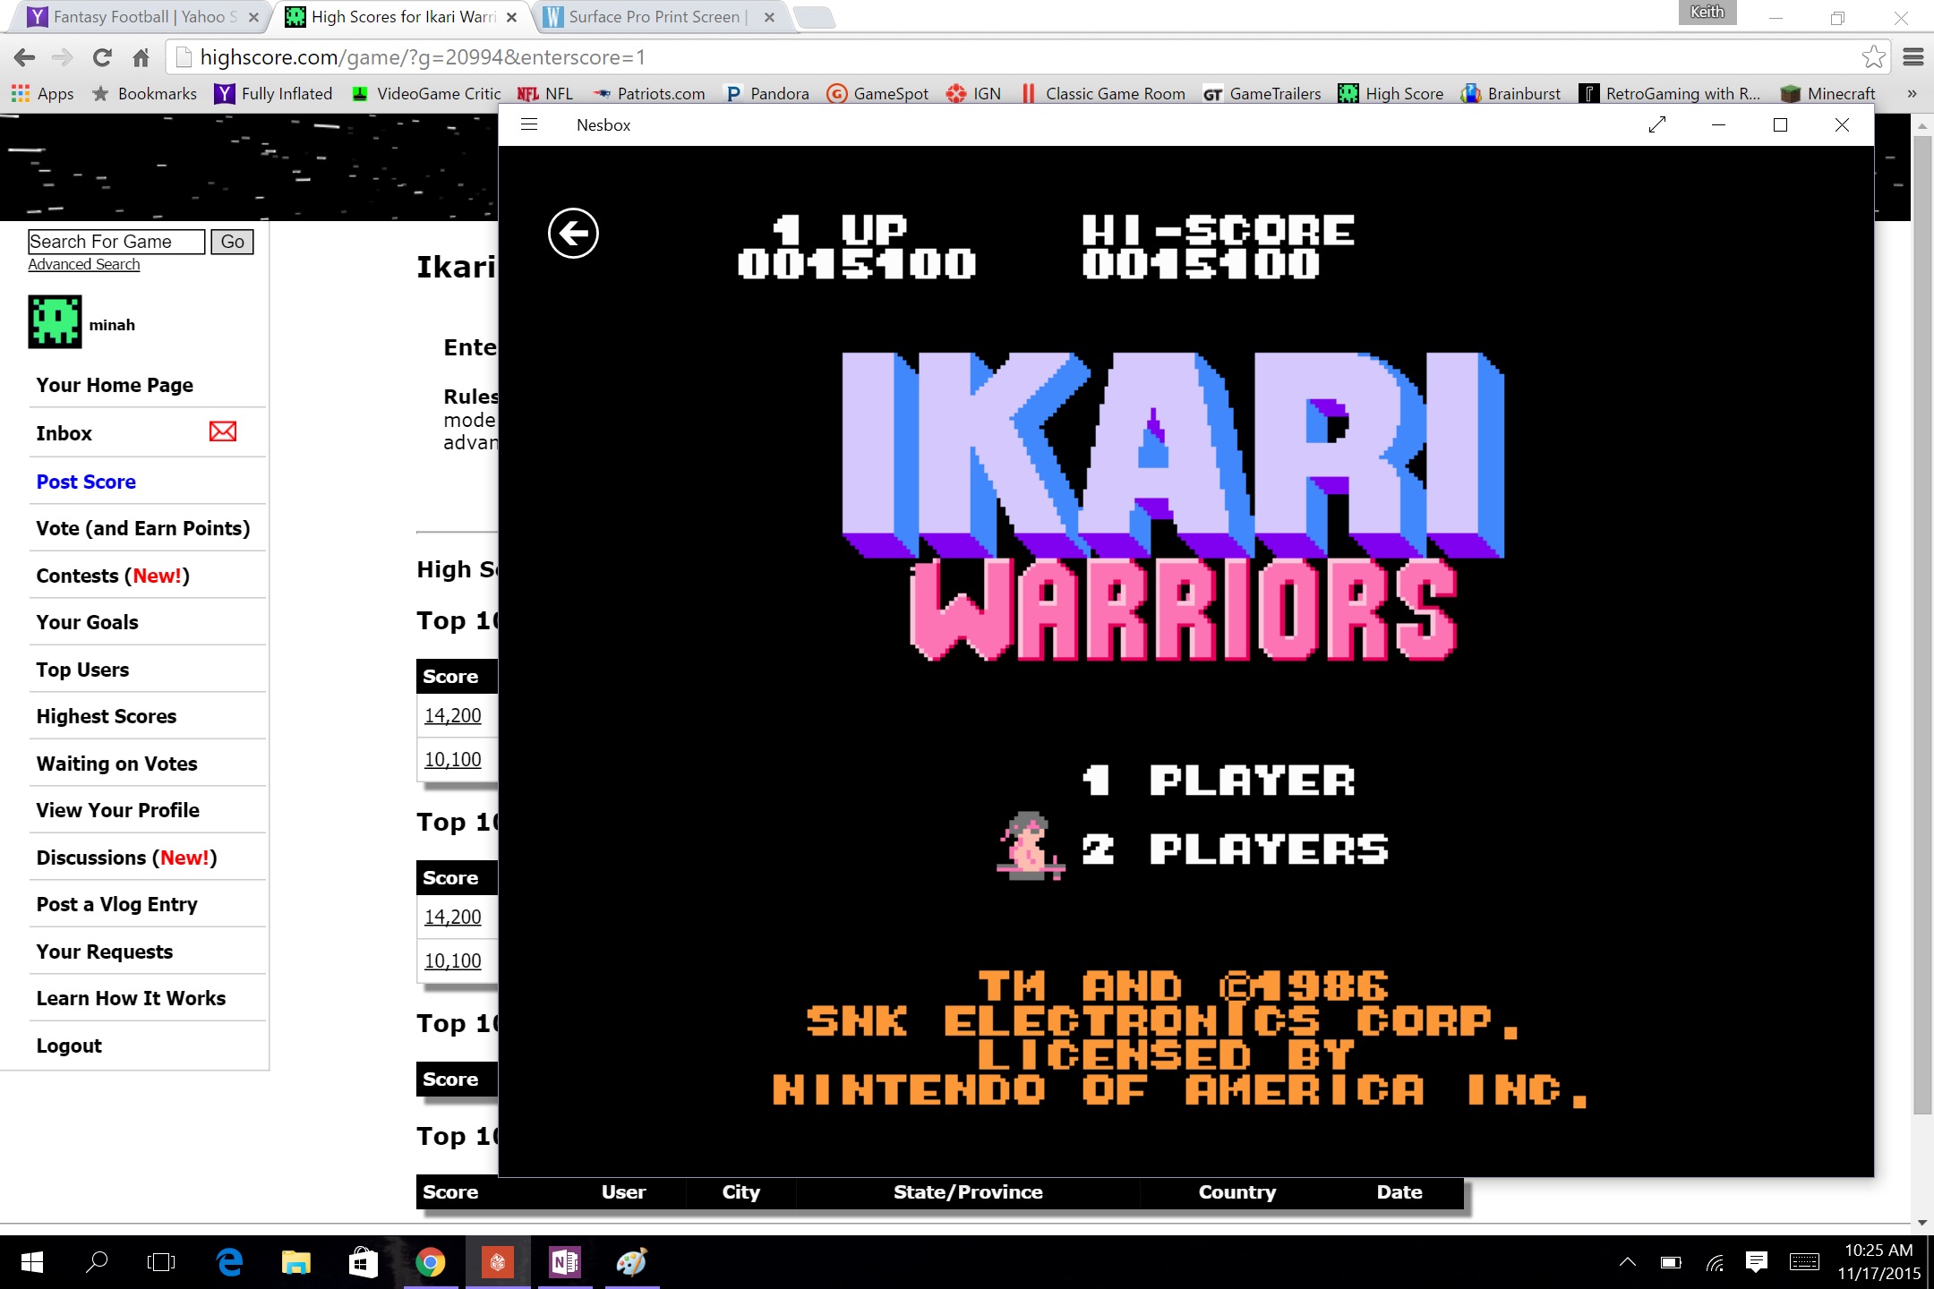Open the Minecraft bookmark
Screen dimensions: 1934x1289
(x=1828, y=93)
